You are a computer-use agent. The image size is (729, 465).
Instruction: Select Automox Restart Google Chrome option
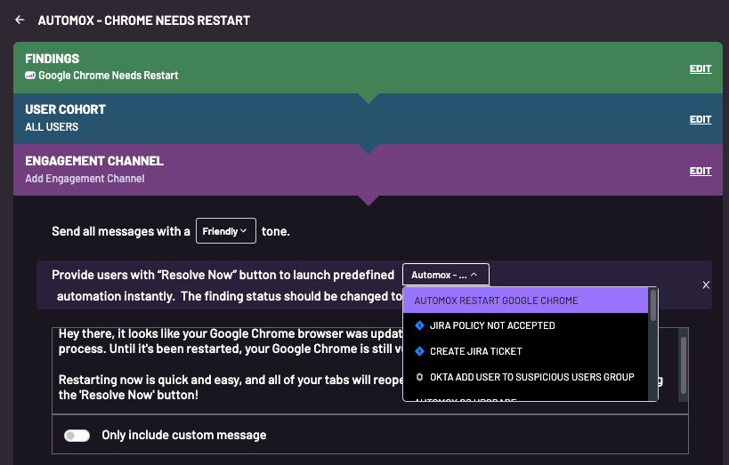525,301
